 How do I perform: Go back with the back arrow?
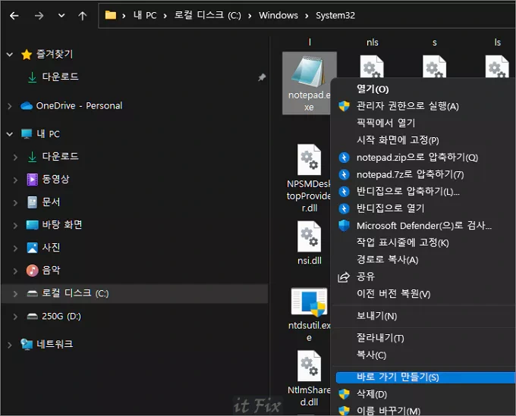tap(14, 15)
